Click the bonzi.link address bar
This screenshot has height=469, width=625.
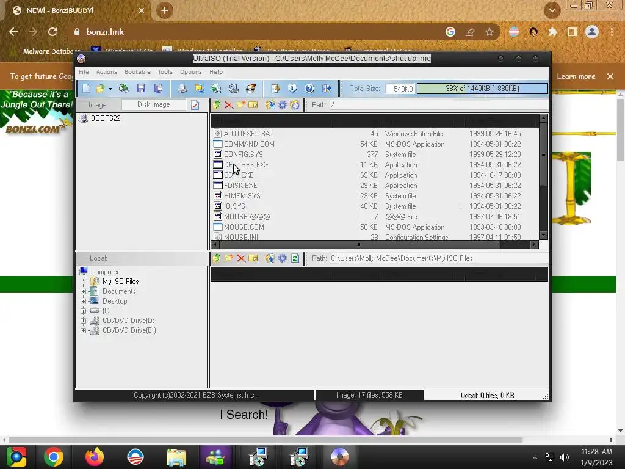coord(255,32)
